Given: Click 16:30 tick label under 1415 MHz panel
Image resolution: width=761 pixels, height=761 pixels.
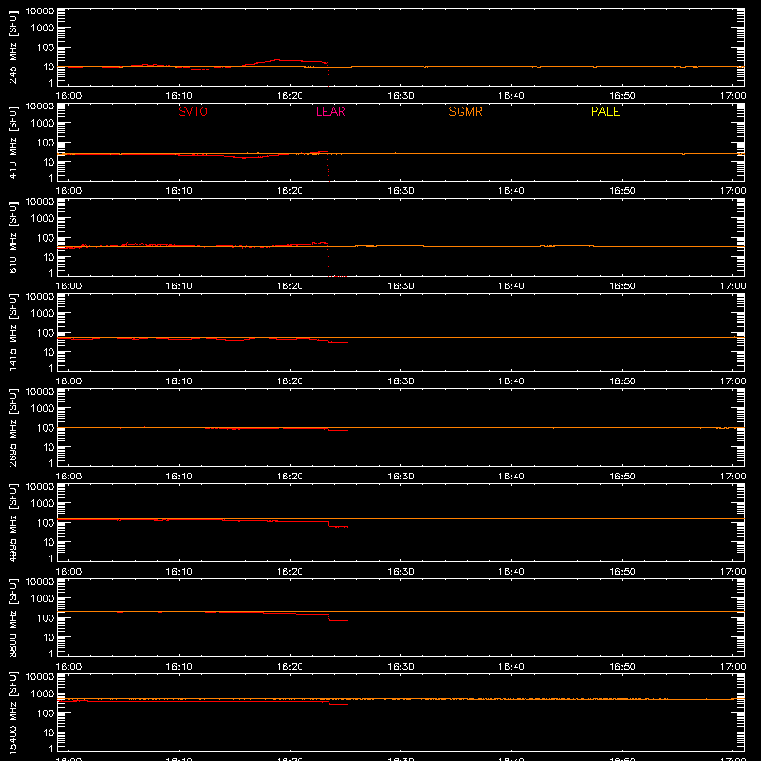Looking at the screenshot, I should click(400, 381).
